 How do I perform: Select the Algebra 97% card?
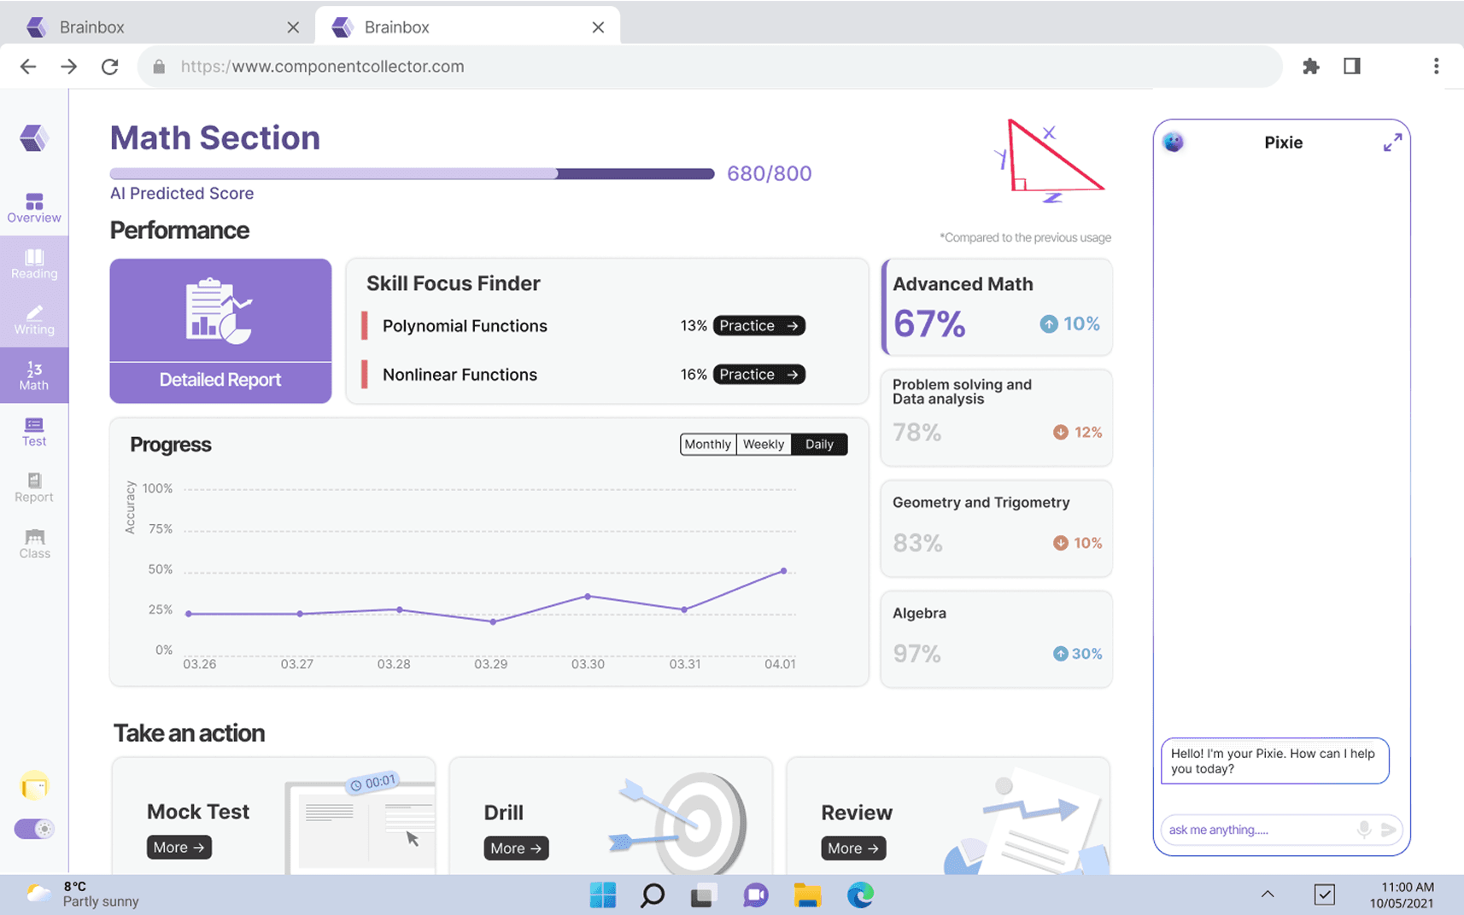click(997, 639)
